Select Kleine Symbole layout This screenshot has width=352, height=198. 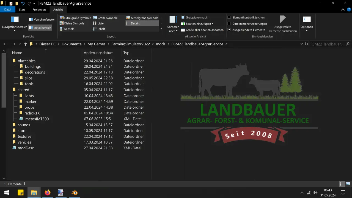(72, 23)
